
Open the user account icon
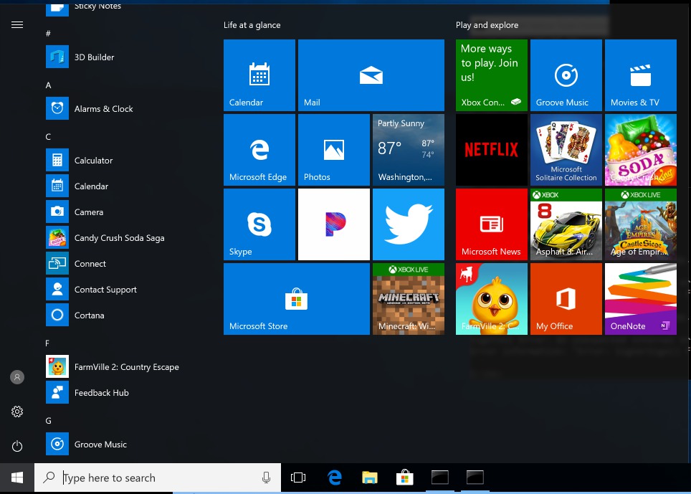(x=17, y=377)
